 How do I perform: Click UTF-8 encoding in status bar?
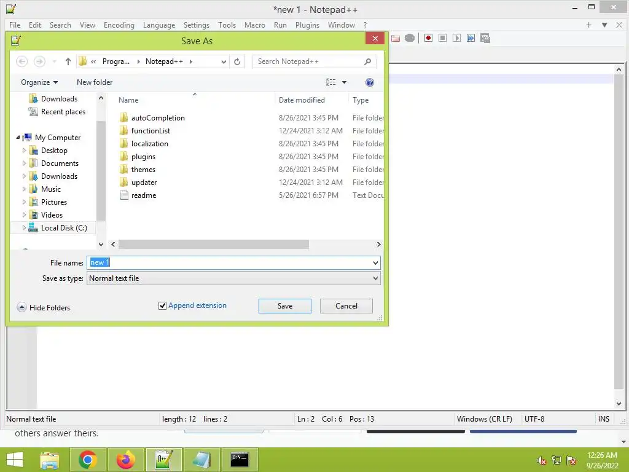[534, 419]
